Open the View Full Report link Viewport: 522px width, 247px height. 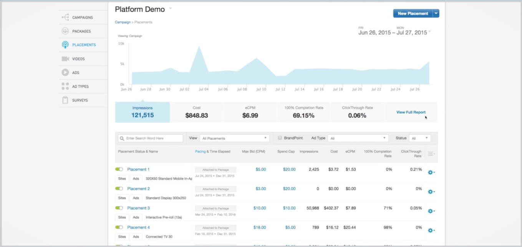pos(411,112)
